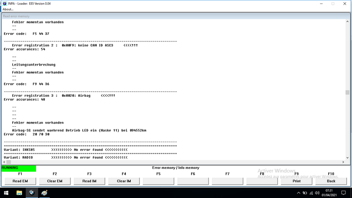The image size is (352, 198).
Task: Click the Clear IM button
Action: tap(124, 181)
